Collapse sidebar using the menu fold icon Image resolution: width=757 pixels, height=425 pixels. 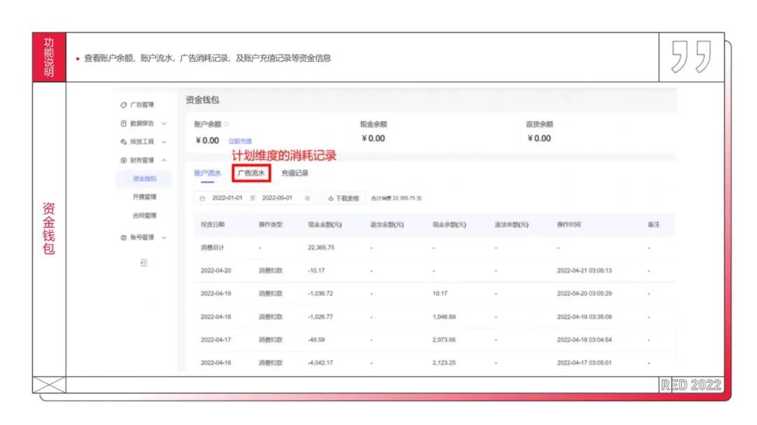tap(144, 263)
